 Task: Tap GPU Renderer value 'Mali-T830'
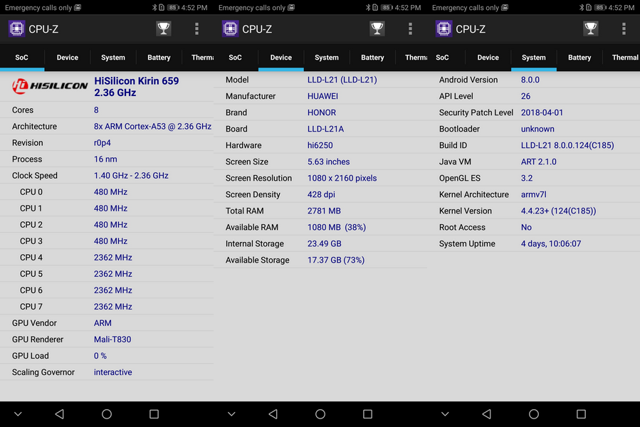click(x=112, y=339)
